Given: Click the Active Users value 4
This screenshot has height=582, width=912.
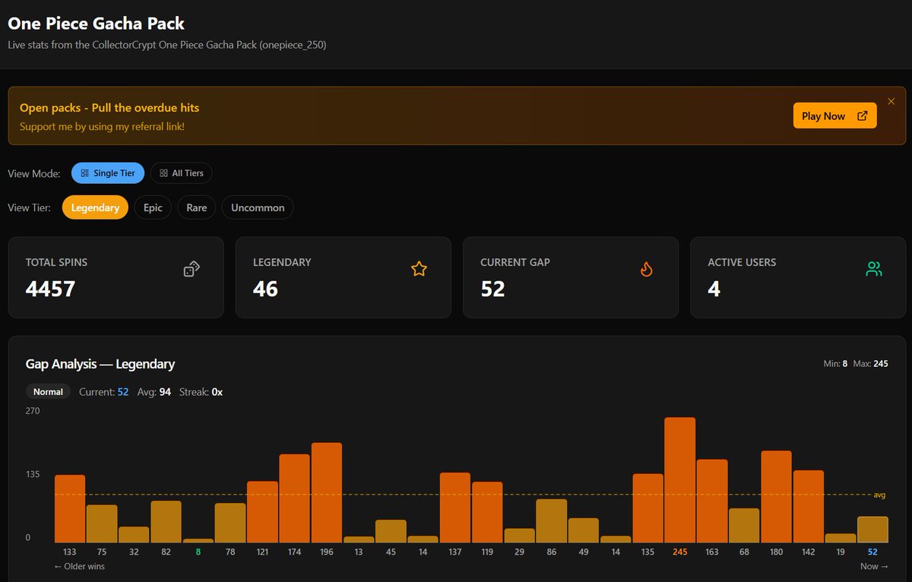Looking at the screenshot, I should pyautogui.click(x=714, y=289).
